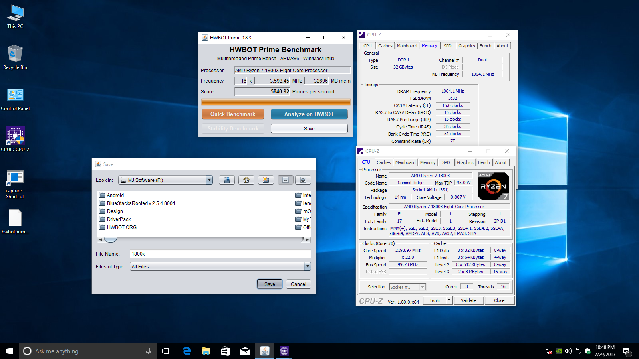This screenshot has height=359, width=639.
Task: Open NVIDIA tray icon
Action: click(559, 351)
